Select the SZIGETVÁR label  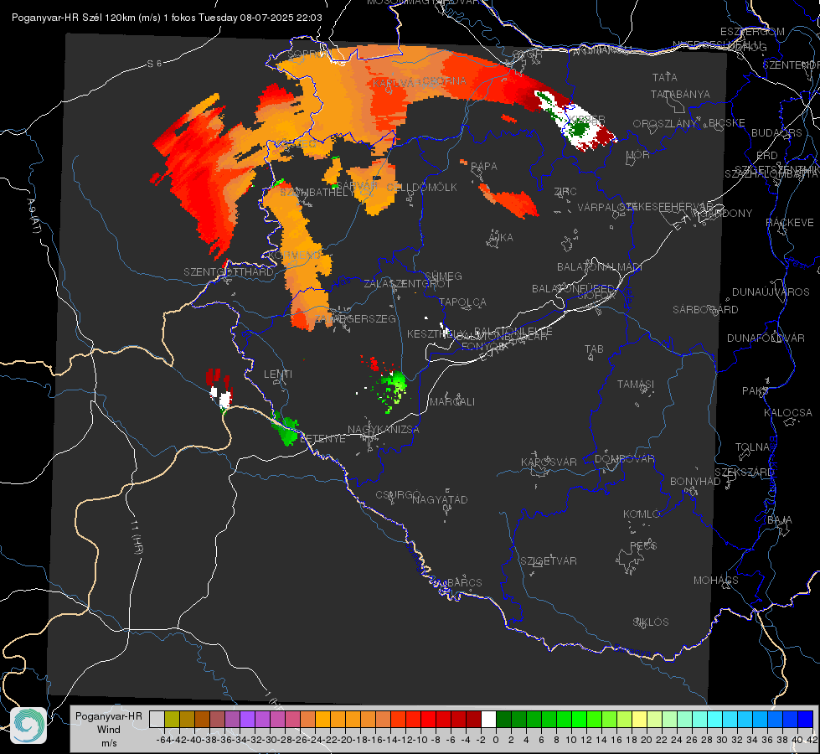click(549, 561)
